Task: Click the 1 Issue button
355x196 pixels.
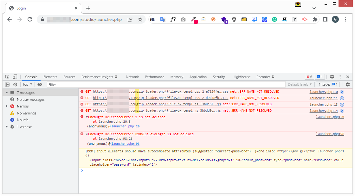Action: (328, 84)
